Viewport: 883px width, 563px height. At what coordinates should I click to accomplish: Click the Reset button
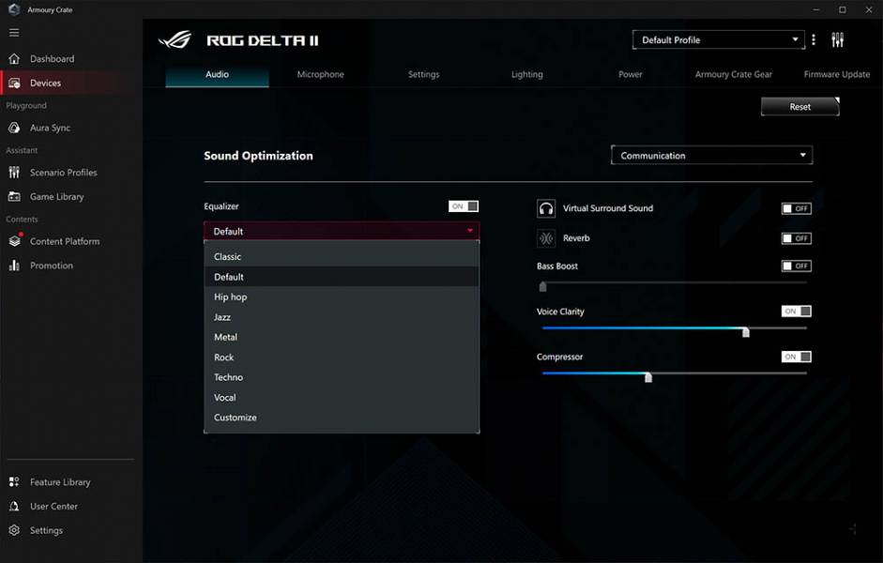(x=800, y=107)
